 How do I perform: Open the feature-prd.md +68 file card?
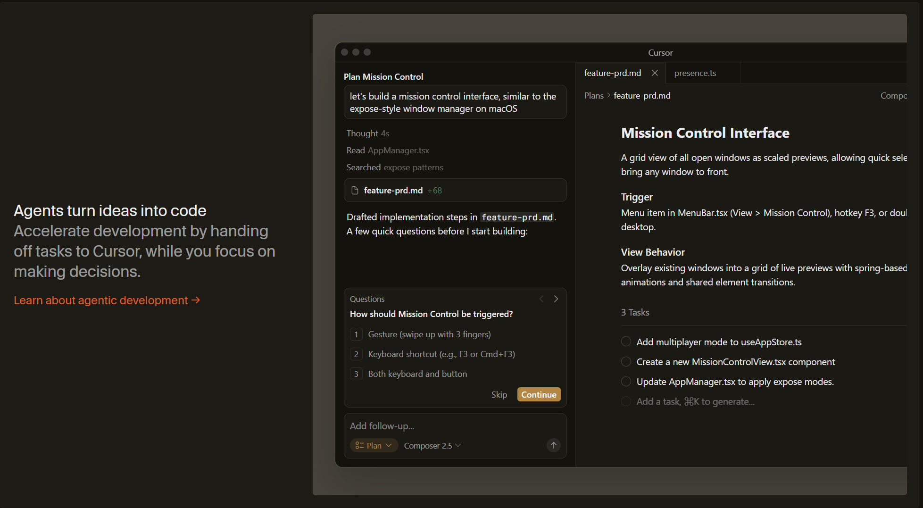pos(455,191)
